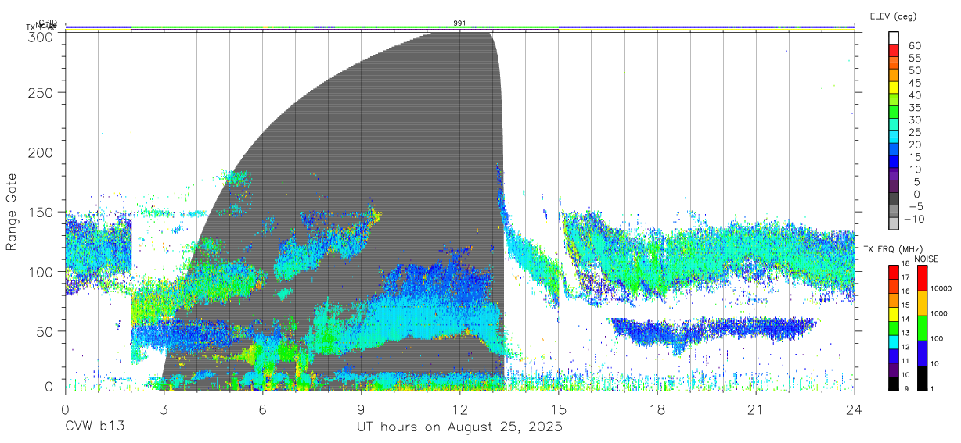Viewport: 961px width, 443px height.
Task: Click the "1" label under NOISE colorbar
Action: (932, 388)
